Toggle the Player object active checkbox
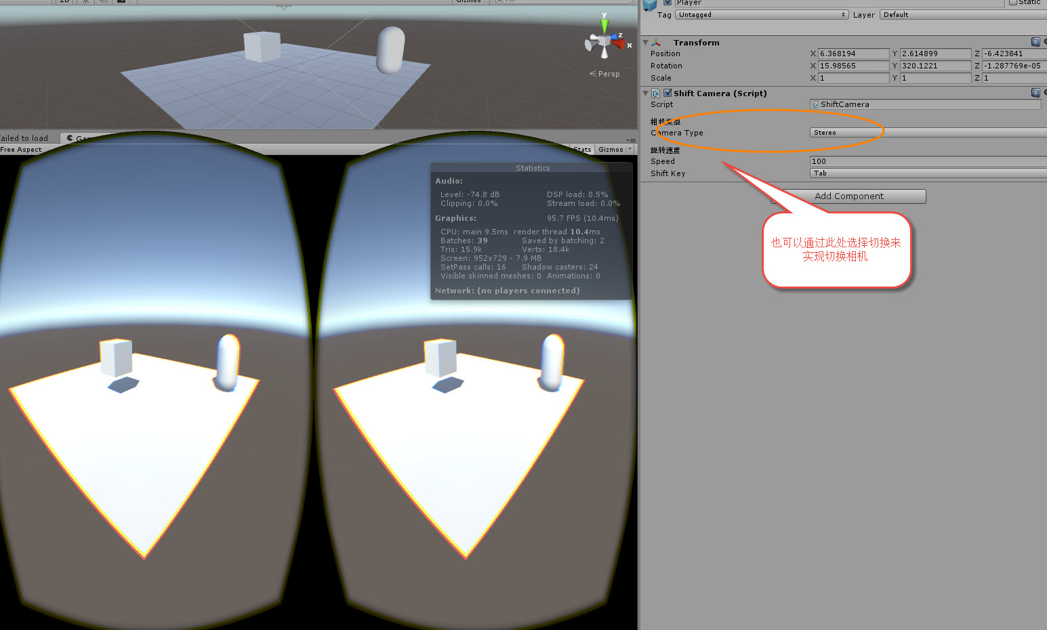The image size is (1047, 630). (x=668, y=3)
